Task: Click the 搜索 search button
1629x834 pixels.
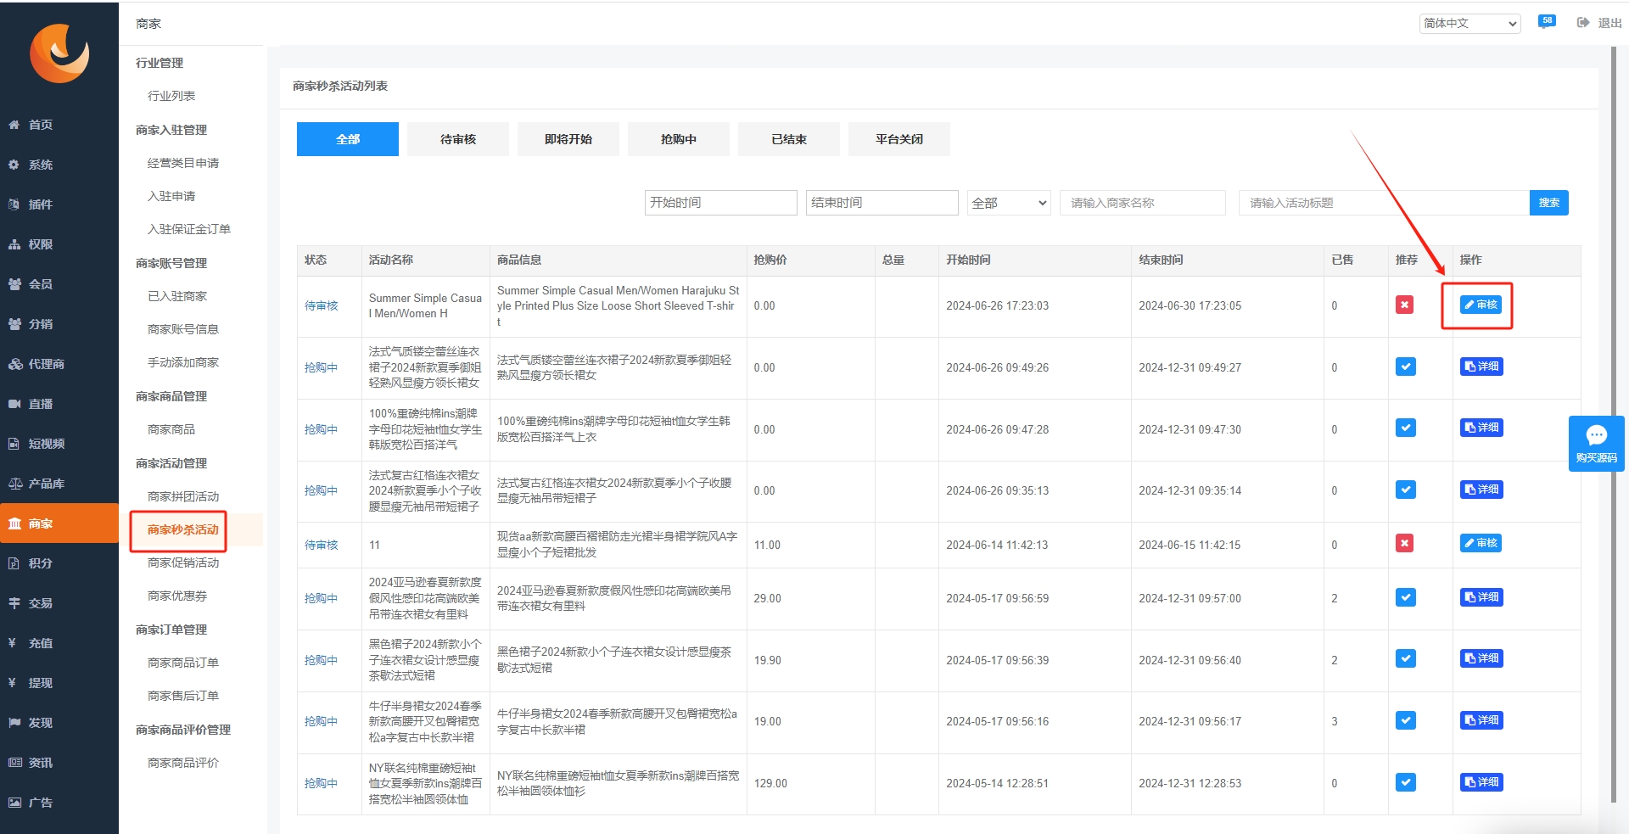Action: (x=1549, y=203)
